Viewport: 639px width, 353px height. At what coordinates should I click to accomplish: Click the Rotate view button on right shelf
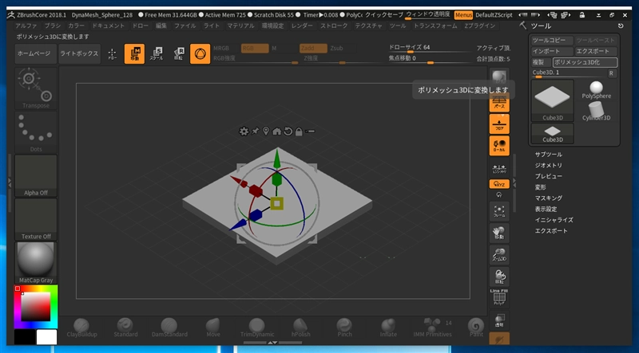tap(499, 277)
